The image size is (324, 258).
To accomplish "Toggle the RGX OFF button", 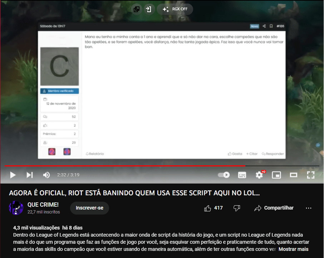I will pos(175,9).
